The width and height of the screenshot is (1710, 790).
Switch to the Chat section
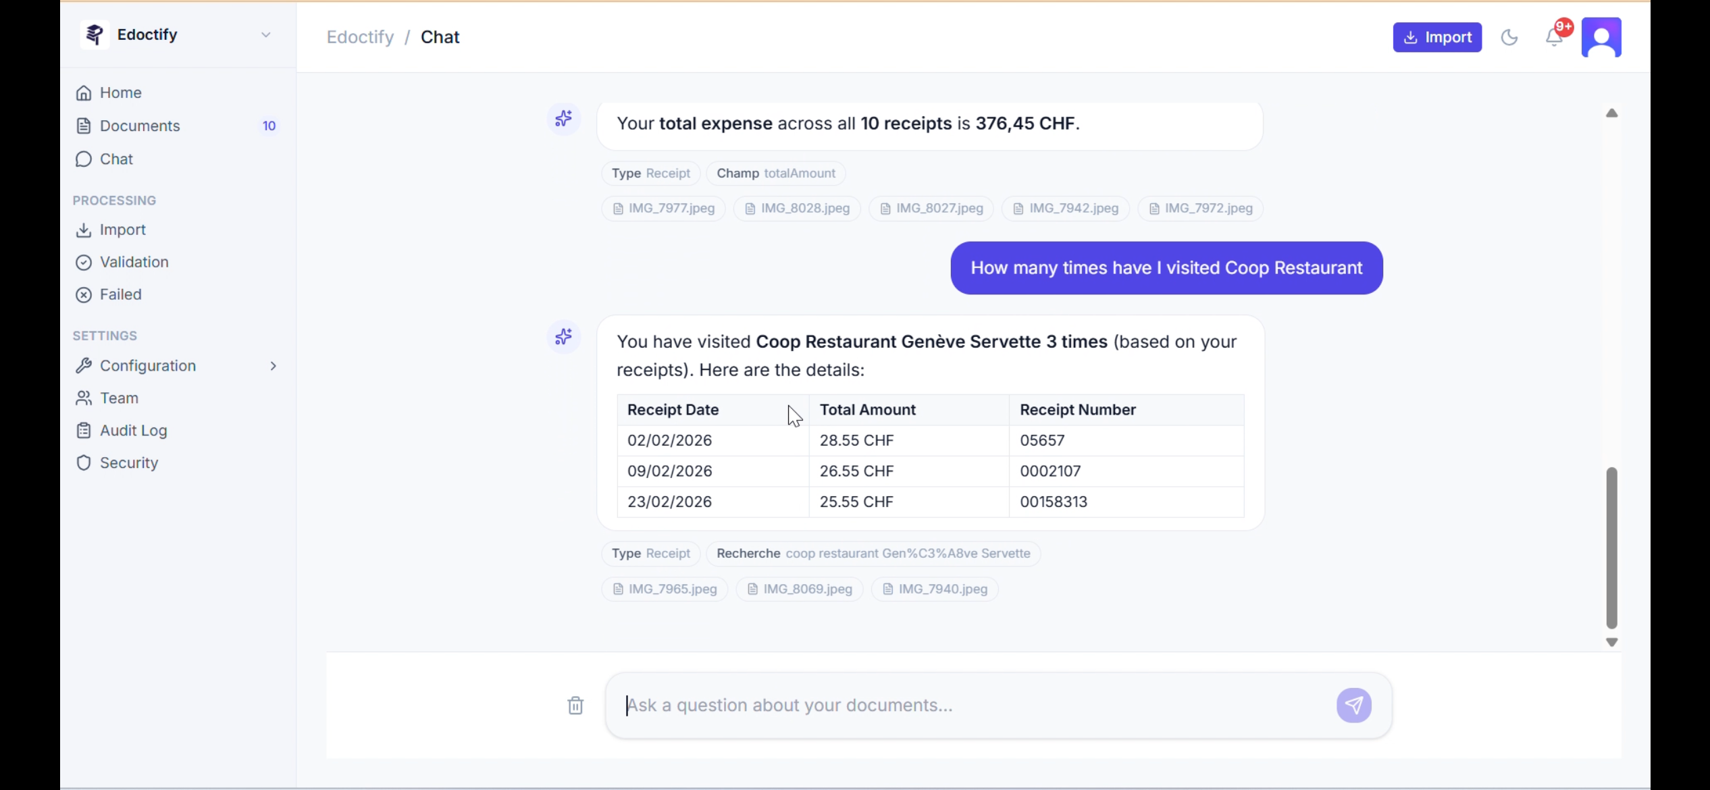(x=115, y=159)
